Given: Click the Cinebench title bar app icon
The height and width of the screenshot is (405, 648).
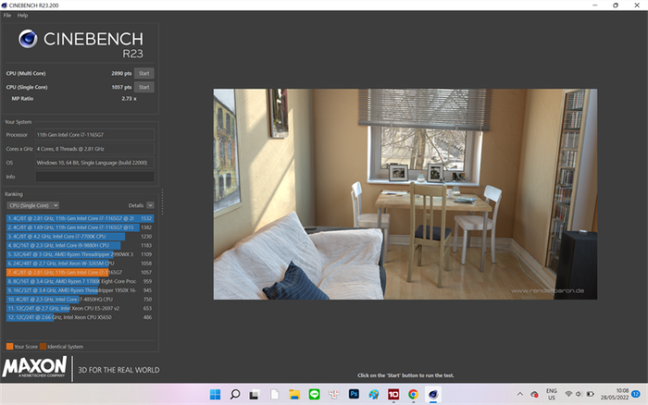Looking at the screenshot, I should point(4,6).
